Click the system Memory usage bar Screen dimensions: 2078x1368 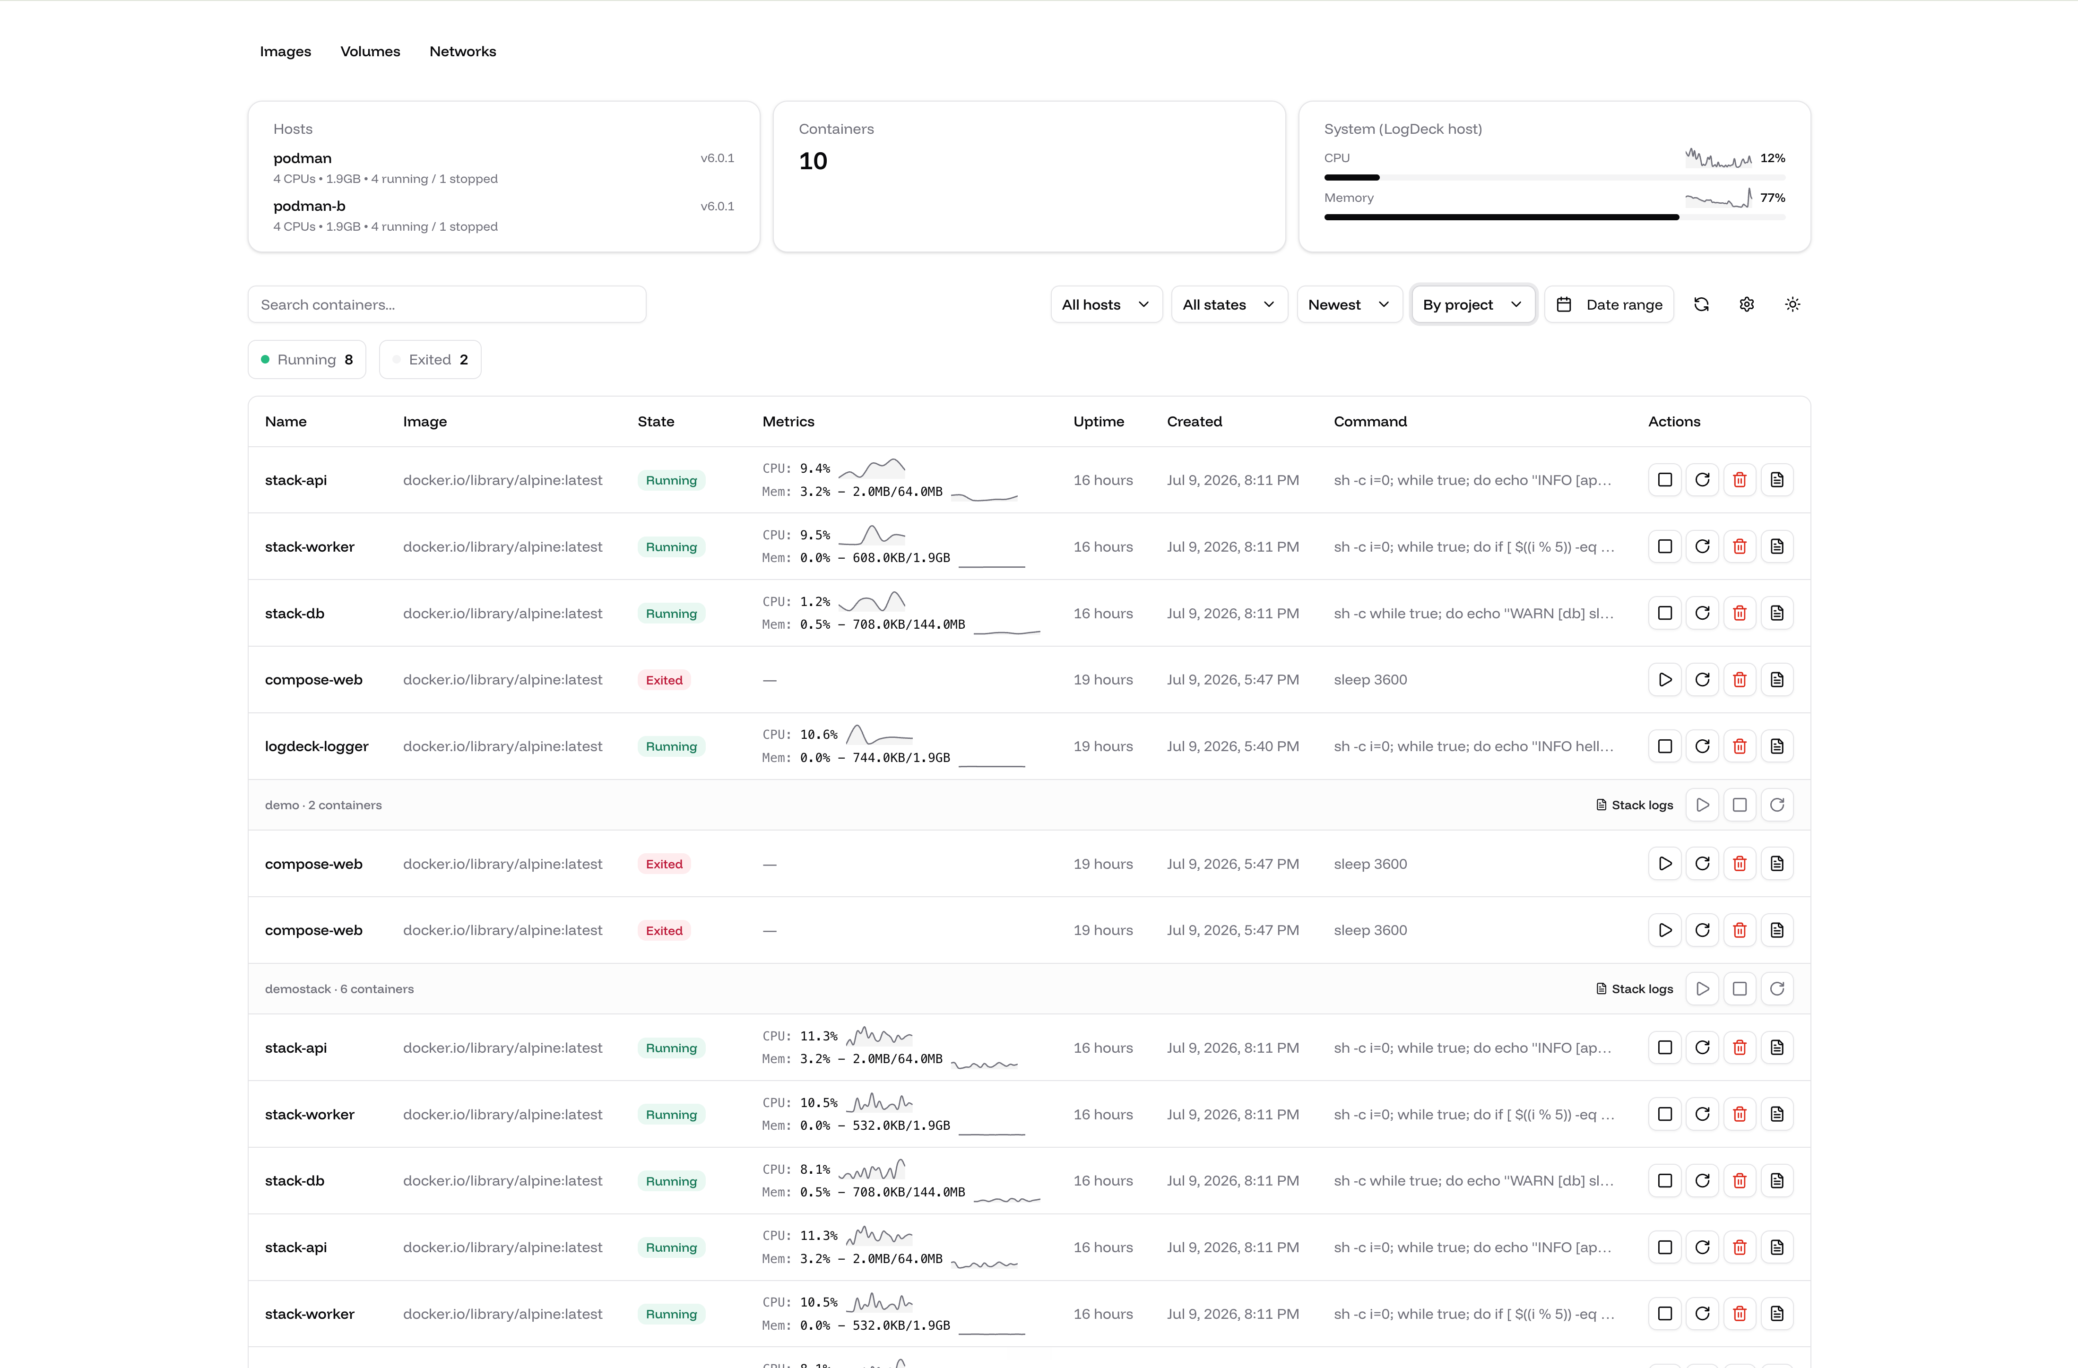[x=1554, y=217]
